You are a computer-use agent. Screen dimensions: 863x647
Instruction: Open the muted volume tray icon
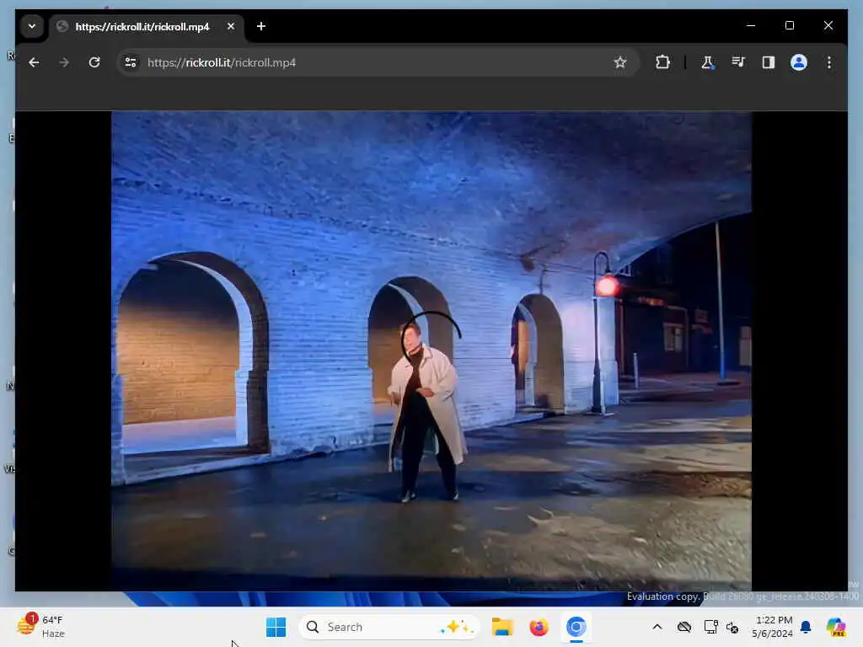[x=732, y=627]
